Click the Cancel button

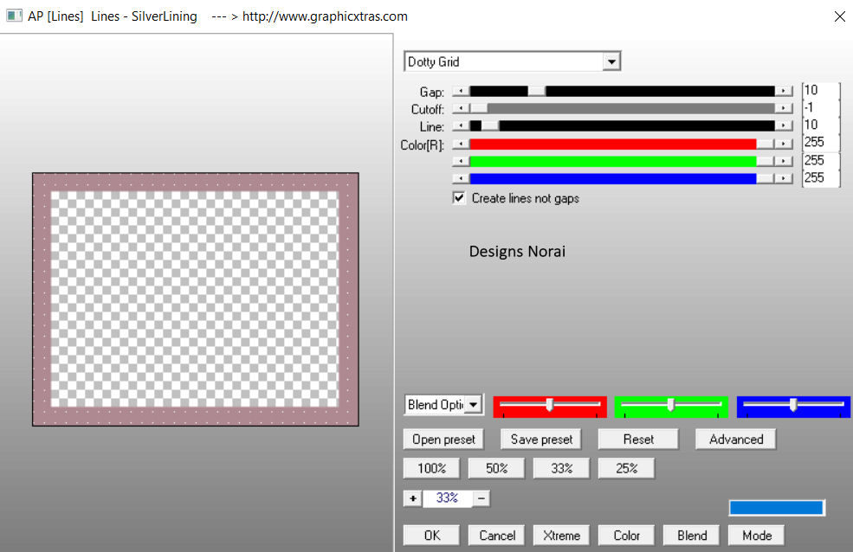coord(496,536)
